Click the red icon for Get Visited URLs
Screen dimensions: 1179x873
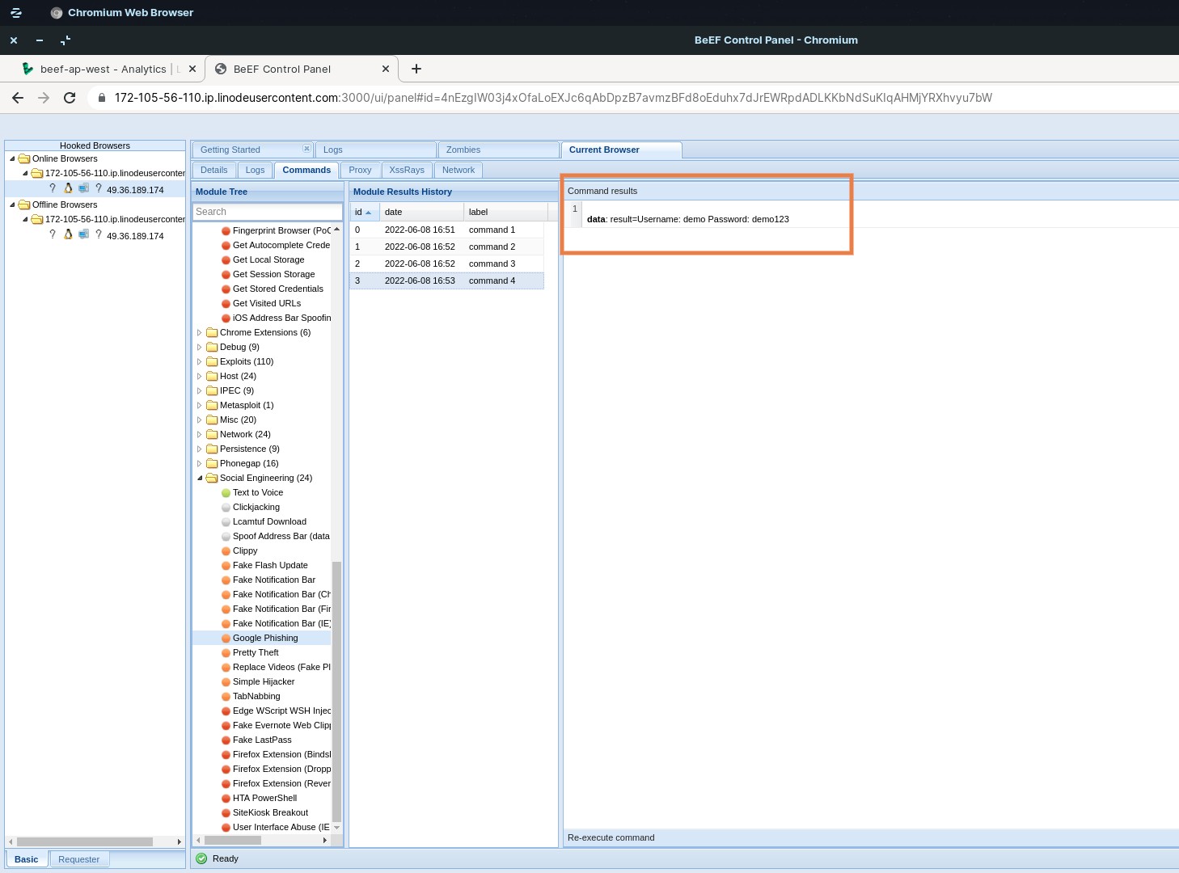226,304
